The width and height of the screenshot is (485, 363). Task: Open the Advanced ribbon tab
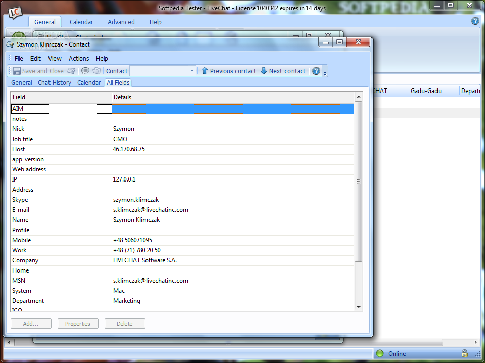point(121,22)
